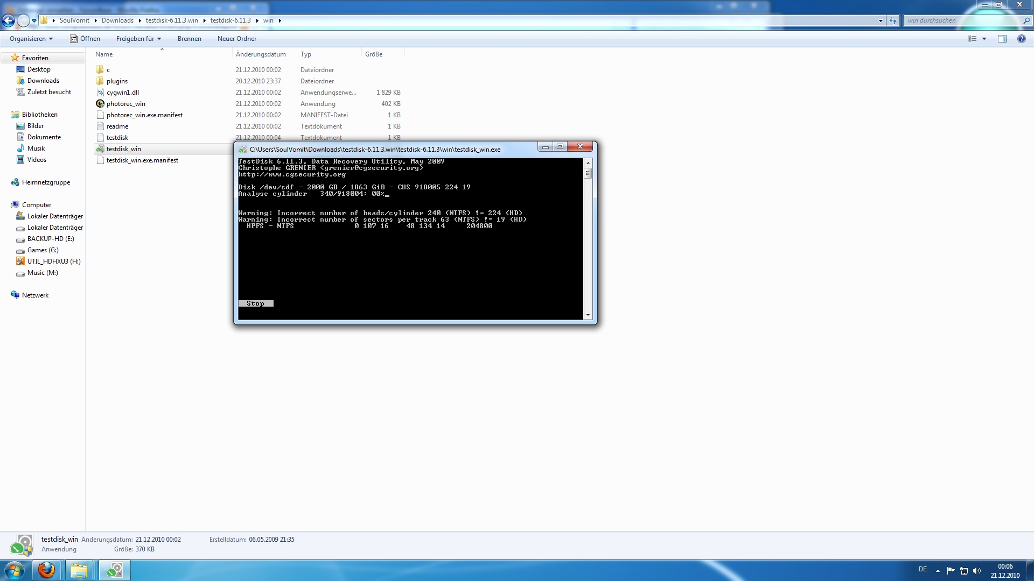Open Explorer help icon
This screenshot has width=1034, height=581.
(x=1021, y=39)
